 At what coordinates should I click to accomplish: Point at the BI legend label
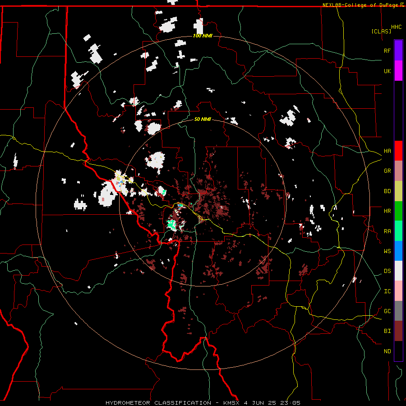(x=387, y=331)
